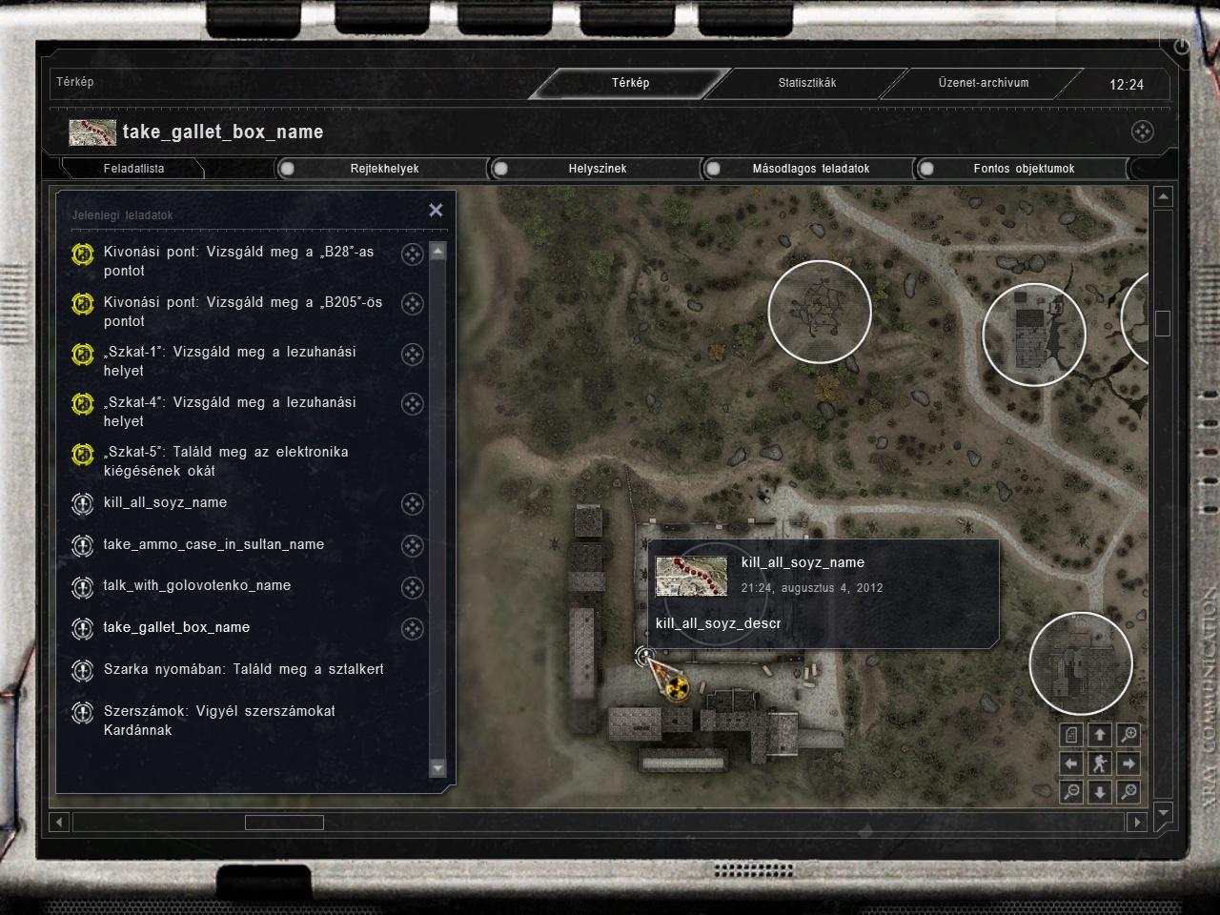This screenshot has height=915, width=1220.
Task: Click the Szarka nyomában task status icon
Action: [x=83, y=670]
